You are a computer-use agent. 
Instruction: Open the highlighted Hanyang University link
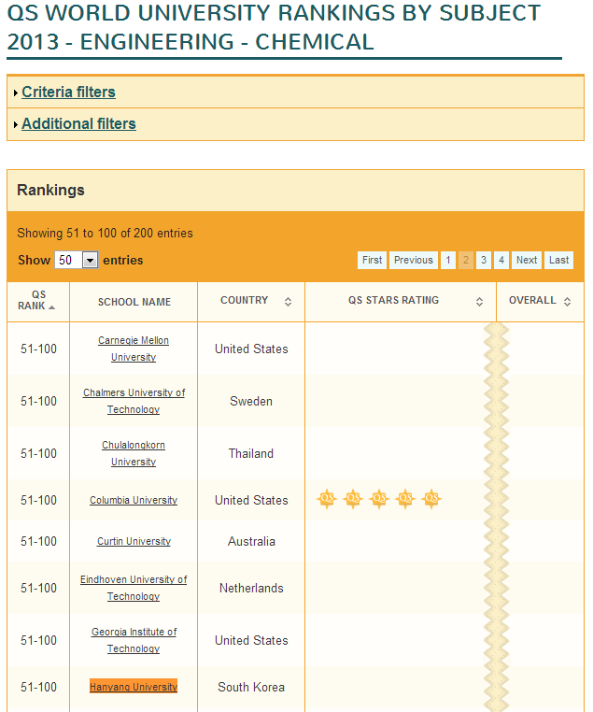134,687
